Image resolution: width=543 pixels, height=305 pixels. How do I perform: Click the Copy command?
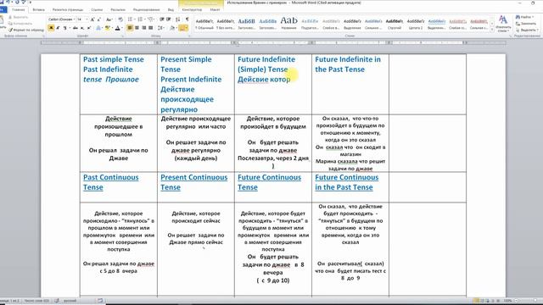tap(20, 24)
